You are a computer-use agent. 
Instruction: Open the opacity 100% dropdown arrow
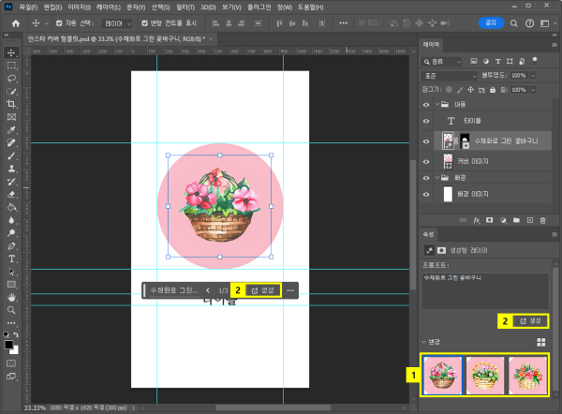[x=533, y=76]
